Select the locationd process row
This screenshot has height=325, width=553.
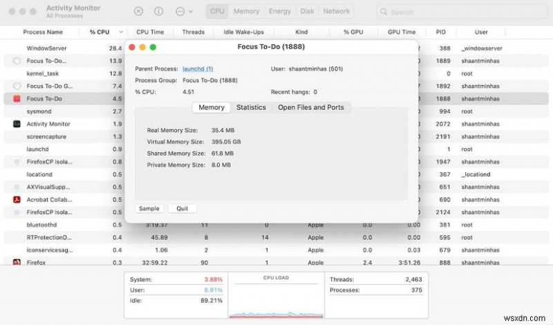[x=276, y=174]
